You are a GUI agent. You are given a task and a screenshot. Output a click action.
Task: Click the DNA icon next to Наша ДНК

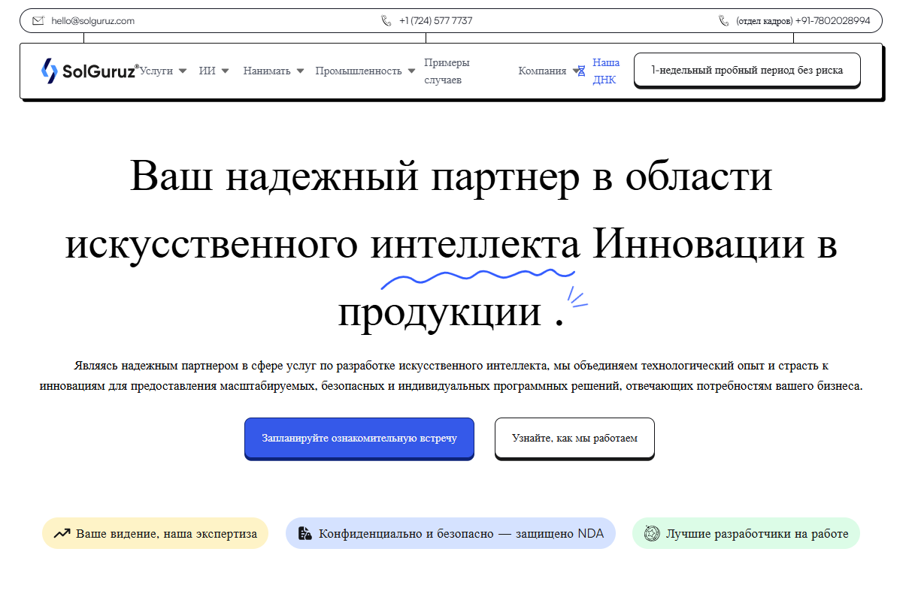(x=581, y=71)
